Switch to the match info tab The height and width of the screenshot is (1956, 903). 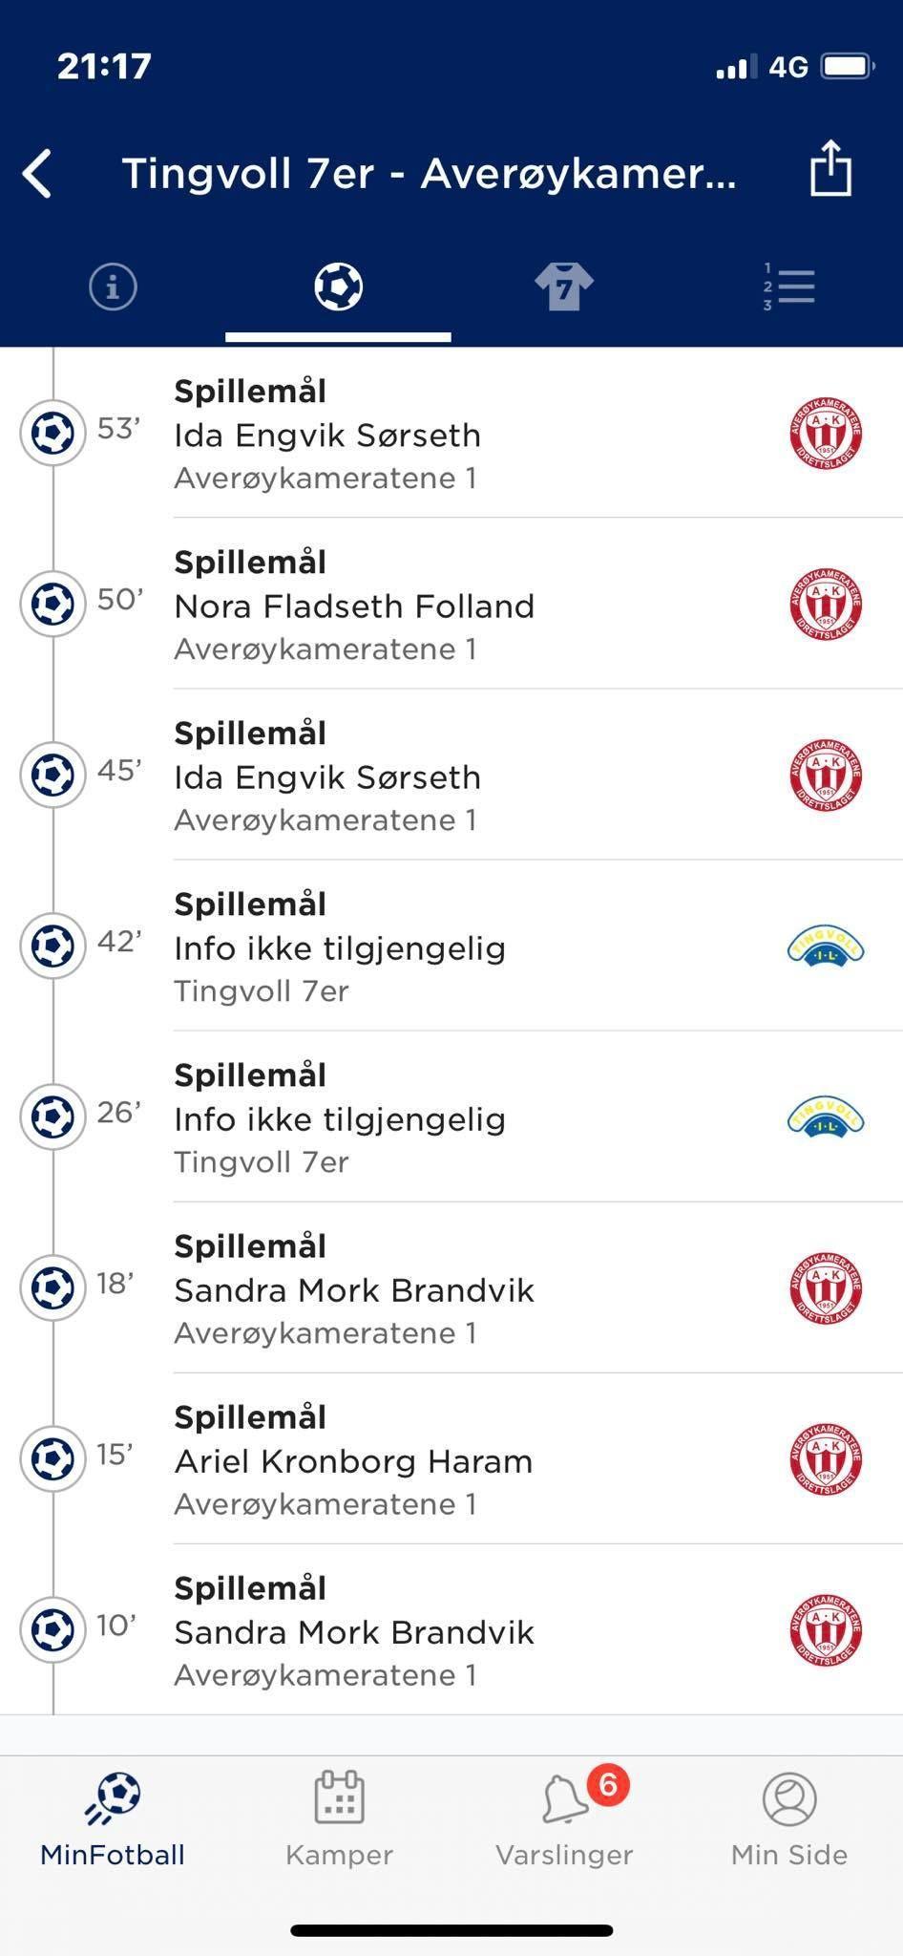[113, 287]
